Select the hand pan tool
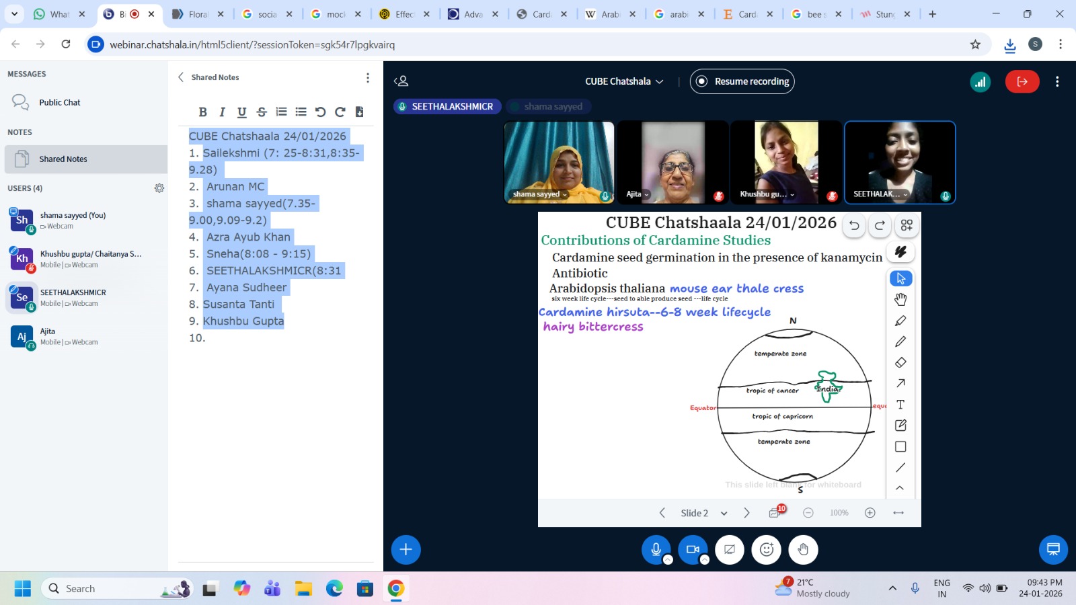This screenshot has height=605, width=1076. [900, 300]
